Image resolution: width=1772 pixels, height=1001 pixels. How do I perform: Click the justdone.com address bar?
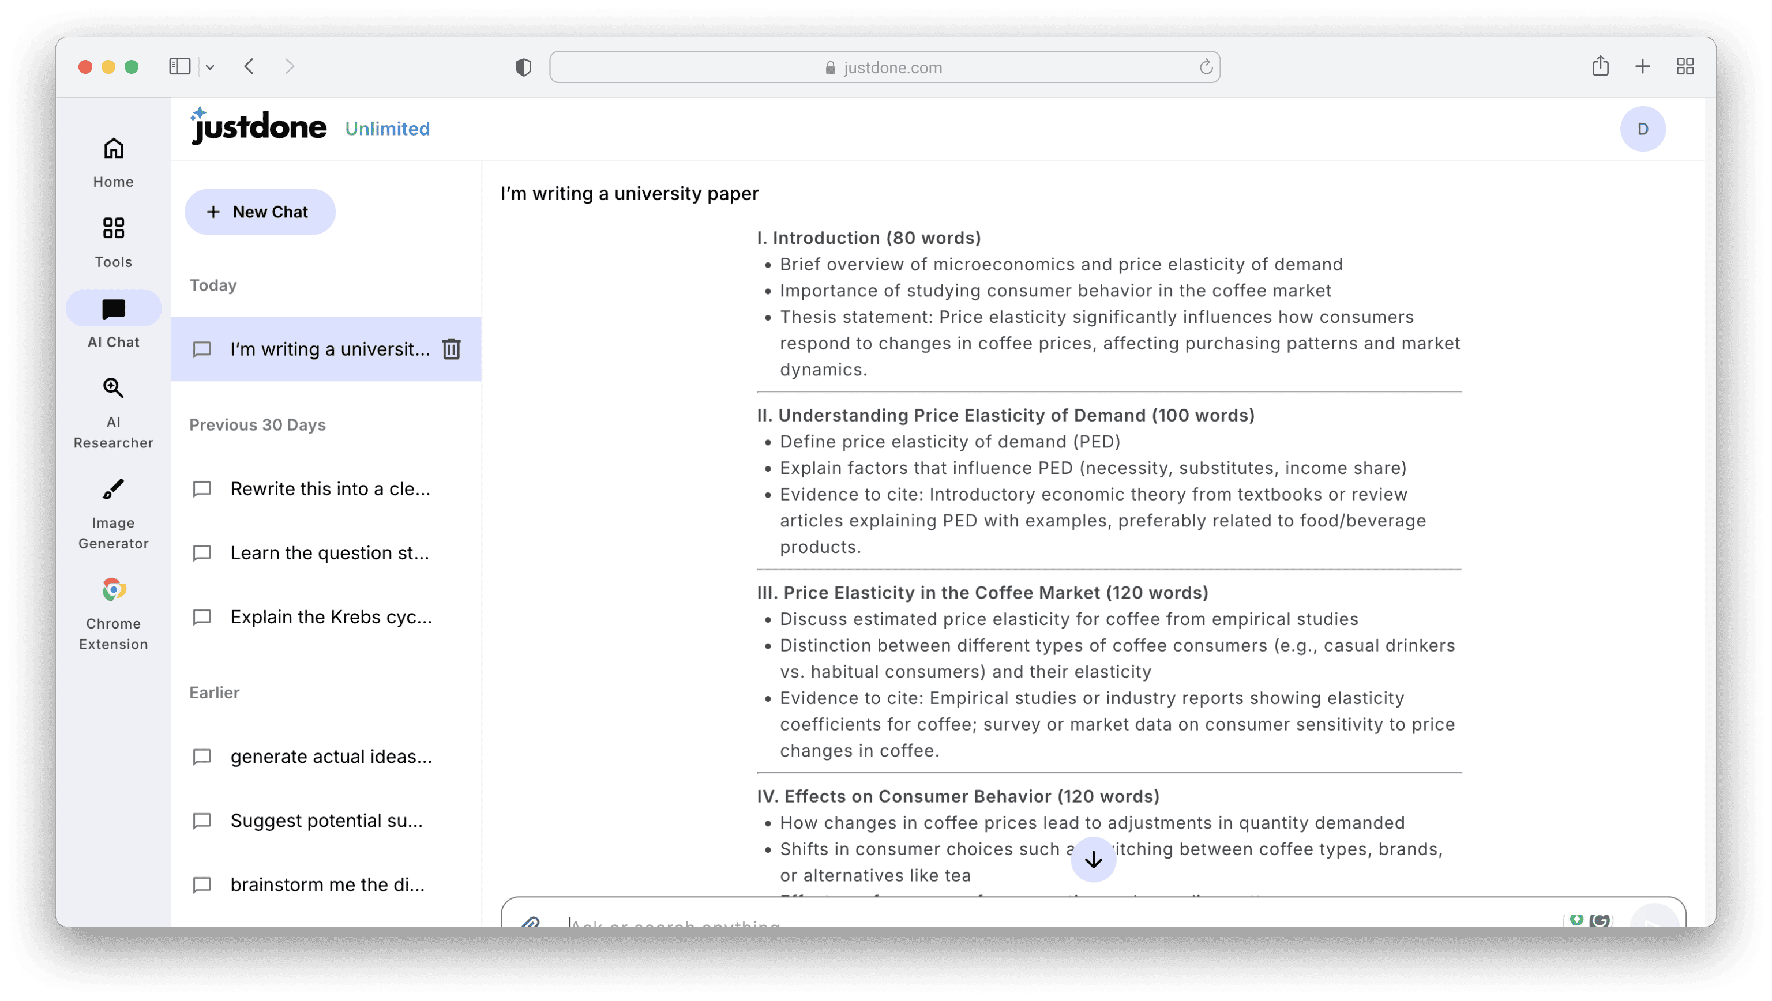885,67
